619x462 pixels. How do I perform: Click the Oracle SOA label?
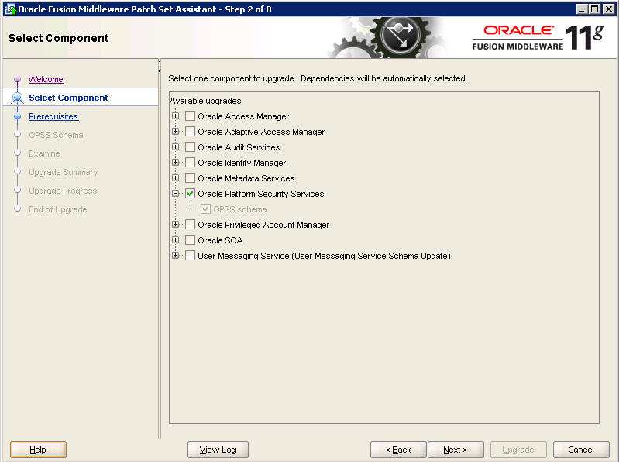pos(220,240)
